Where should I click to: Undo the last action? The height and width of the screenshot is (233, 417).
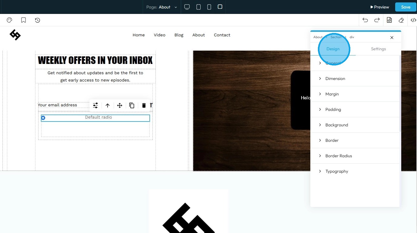[365, 20]
